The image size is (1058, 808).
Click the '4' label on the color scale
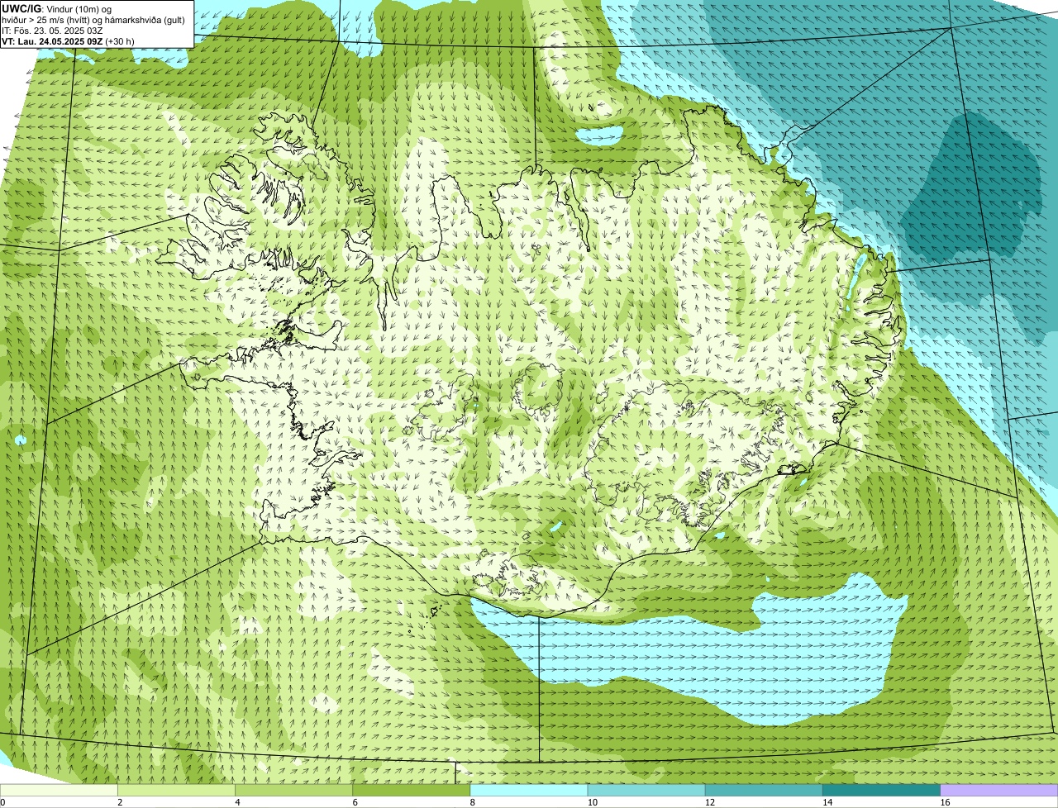click(237, 802)
